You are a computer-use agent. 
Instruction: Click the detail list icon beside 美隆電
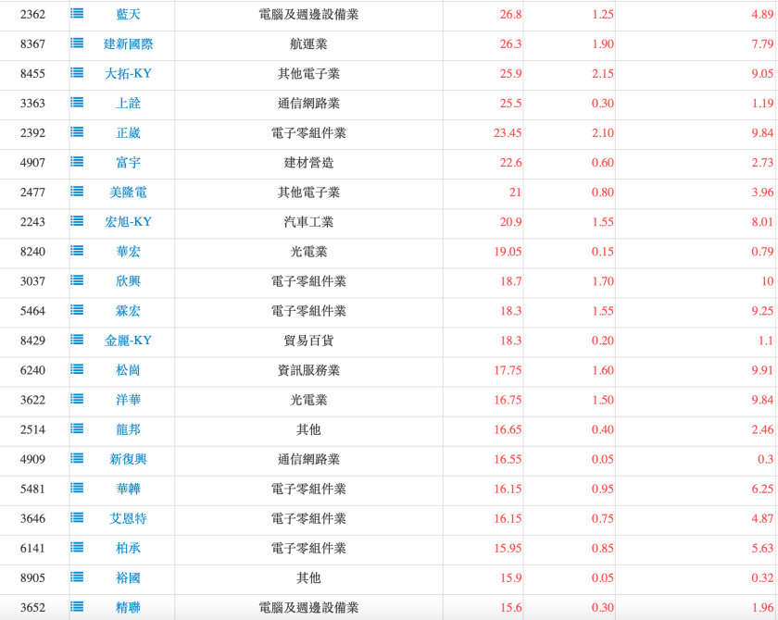(78, 193)
